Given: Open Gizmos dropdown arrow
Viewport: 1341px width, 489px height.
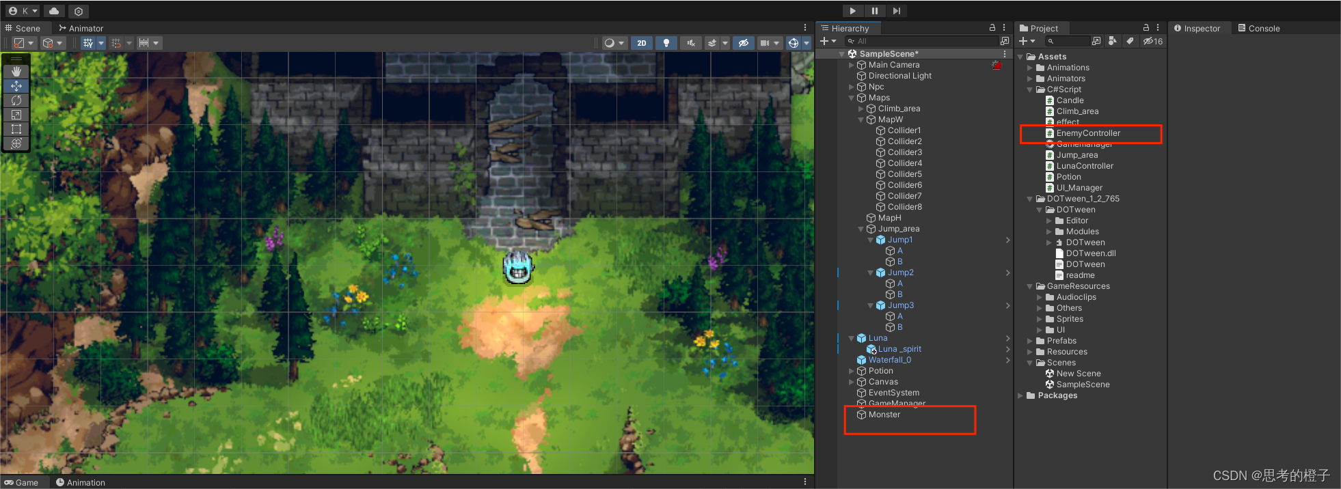Looking at the screenshot, I should pos(807,43).
